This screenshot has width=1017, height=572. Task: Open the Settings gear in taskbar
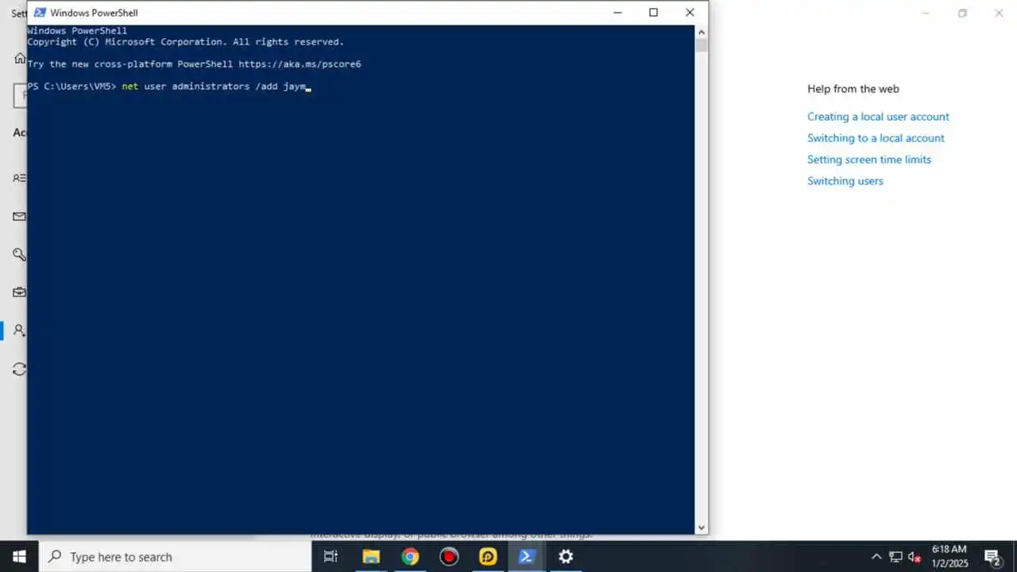point(566,557)
